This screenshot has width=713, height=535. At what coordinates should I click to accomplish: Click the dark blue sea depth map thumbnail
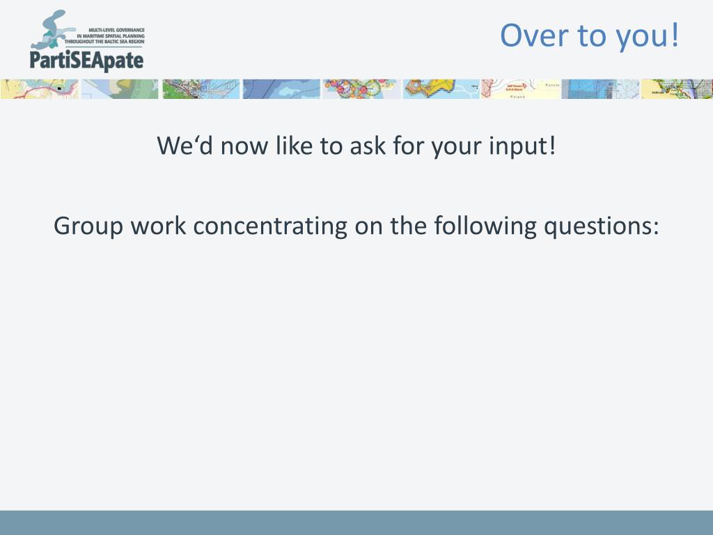pos(281,88)
